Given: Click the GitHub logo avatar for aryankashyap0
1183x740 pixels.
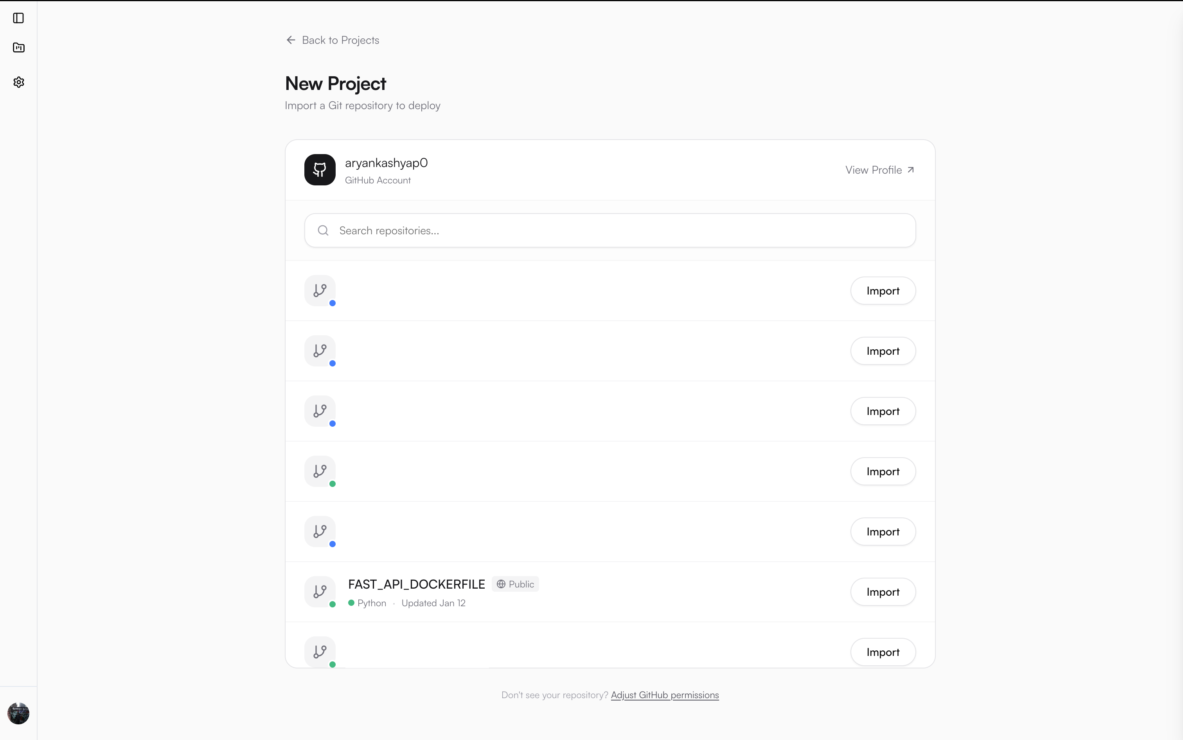Looking at the screenshot, I should (320, 169).
